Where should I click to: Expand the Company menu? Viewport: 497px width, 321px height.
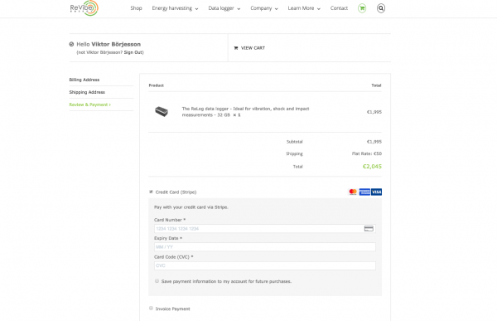click(x=264, y=8)
